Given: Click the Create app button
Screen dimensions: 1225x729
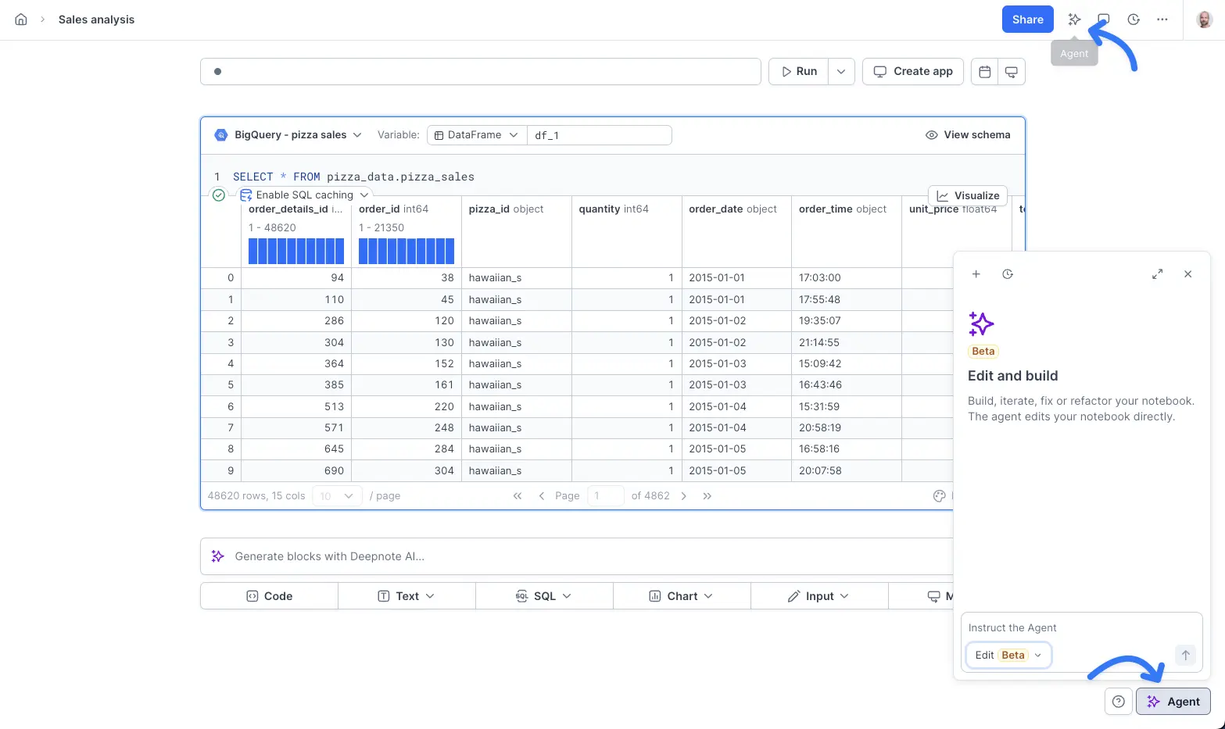Looking at the screenshot, I should point(912,72).
